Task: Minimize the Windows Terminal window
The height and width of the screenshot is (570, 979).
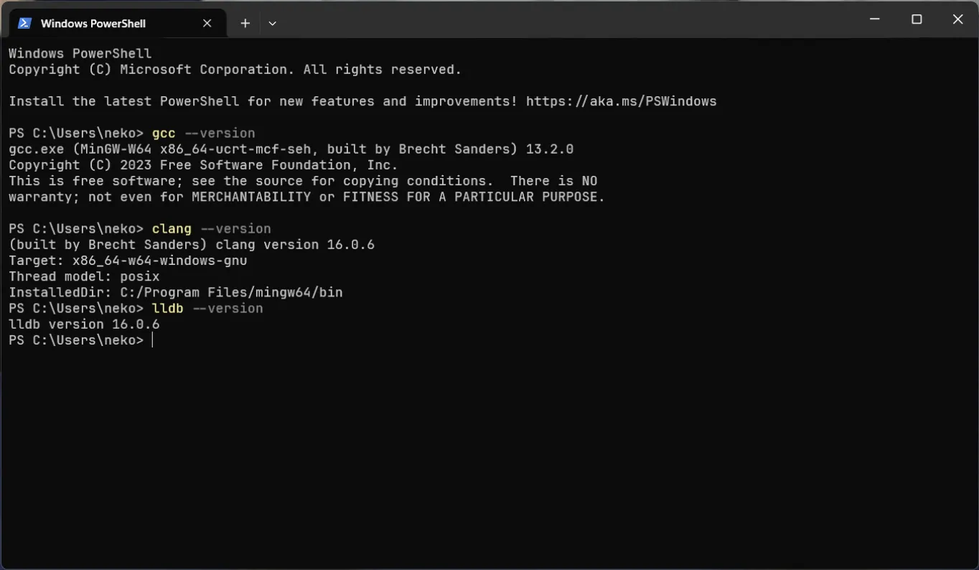Action: [x=873, y=19]
